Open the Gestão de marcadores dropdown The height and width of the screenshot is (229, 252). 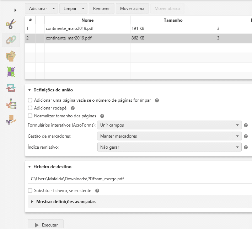[169, 136]
